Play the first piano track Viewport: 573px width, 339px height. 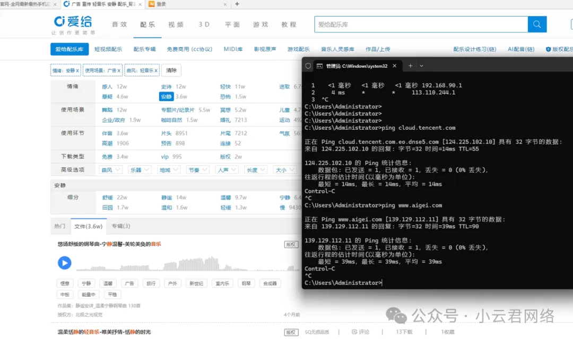click(64, 263)
